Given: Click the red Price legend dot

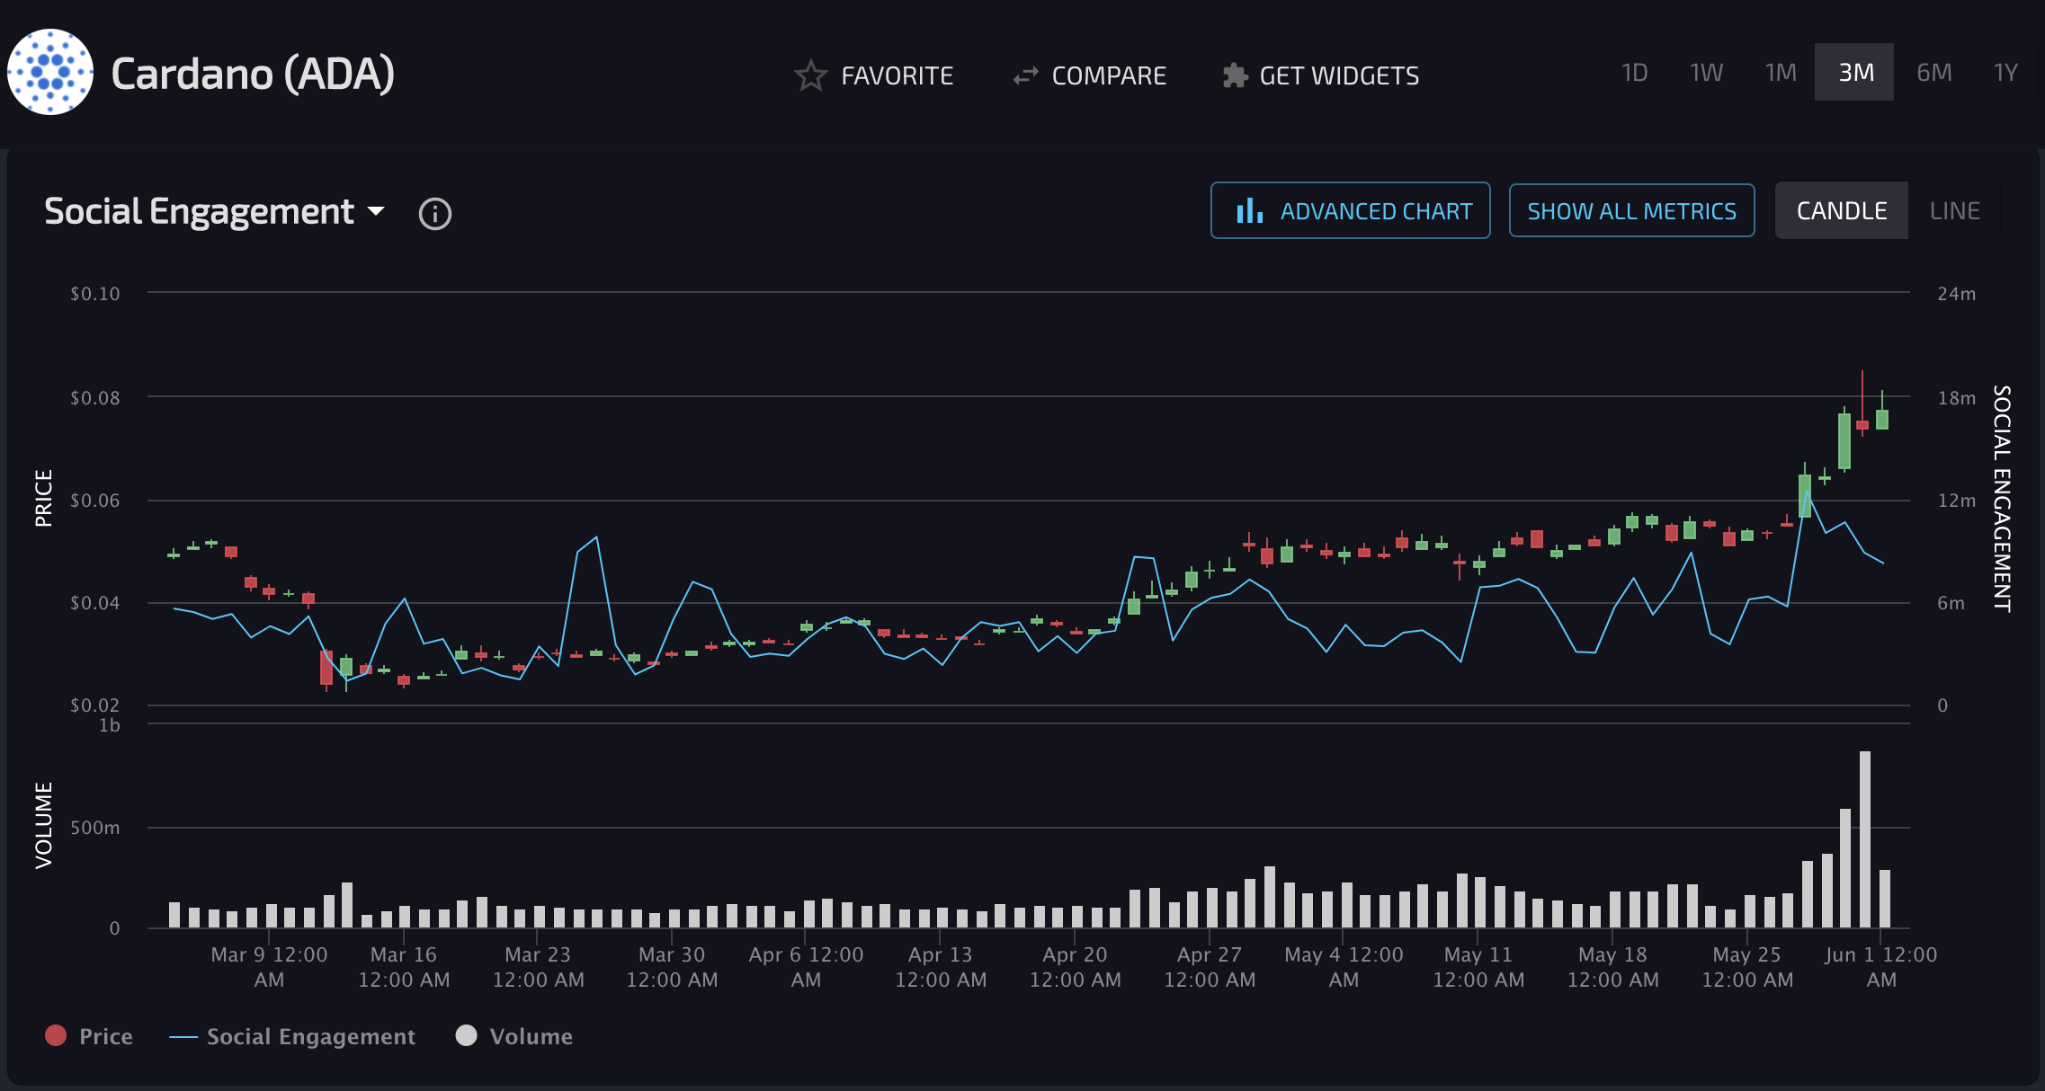Looking at the screenshot, I should coord(56,1035).
